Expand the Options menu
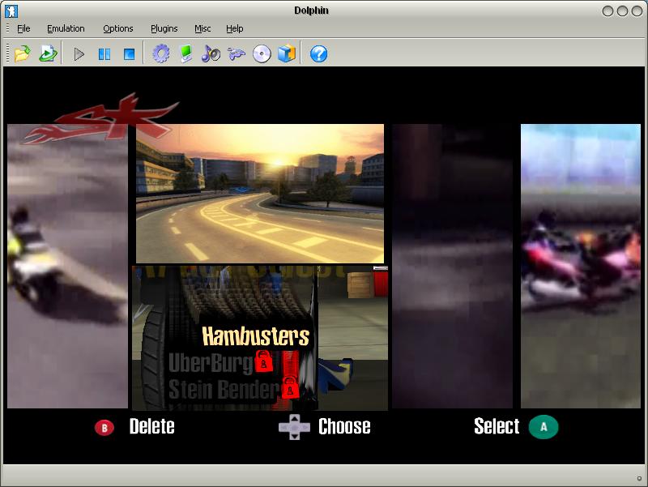Screen dimensions: 648x487 117,28
